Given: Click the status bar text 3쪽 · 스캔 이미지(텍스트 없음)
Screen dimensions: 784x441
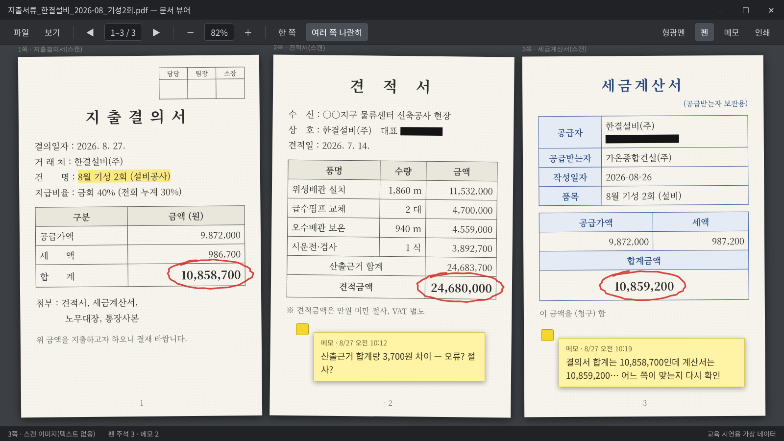Looking at the screenshot, I should coord(51,434).
